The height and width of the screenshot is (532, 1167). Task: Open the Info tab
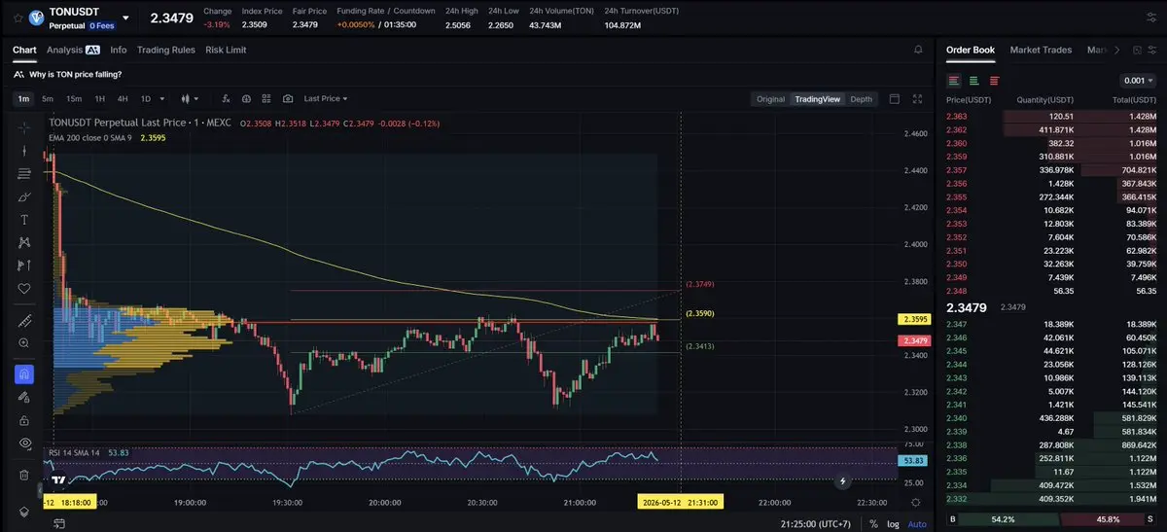119,50
